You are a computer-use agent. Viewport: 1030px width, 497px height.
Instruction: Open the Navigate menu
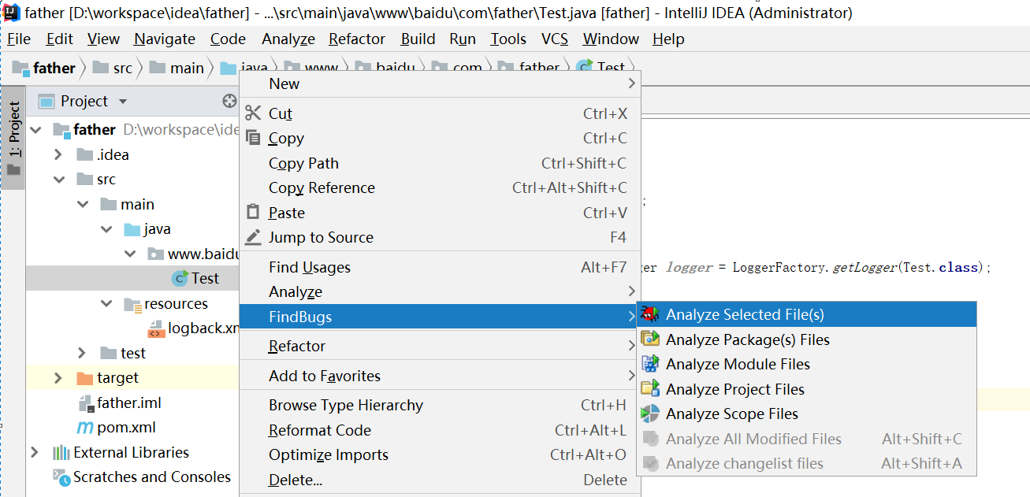pos(165,39)
